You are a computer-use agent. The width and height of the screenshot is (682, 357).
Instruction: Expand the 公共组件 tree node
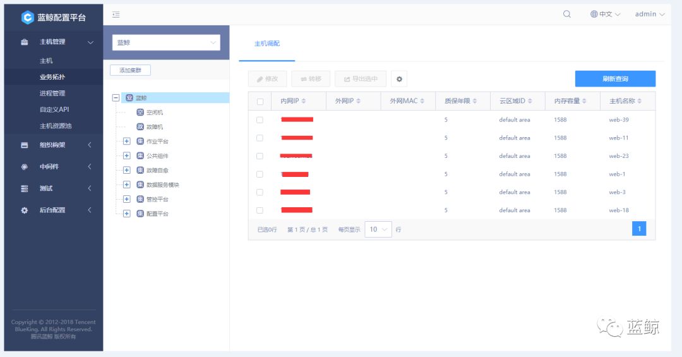(x=126, y=155)
